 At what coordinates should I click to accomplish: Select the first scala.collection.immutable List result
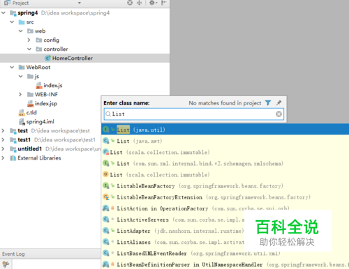(x=225, y=152)
